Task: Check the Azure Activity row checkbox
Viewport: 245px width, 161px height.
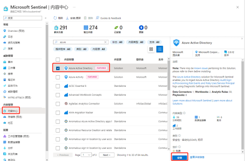Action: click(58, 77)
